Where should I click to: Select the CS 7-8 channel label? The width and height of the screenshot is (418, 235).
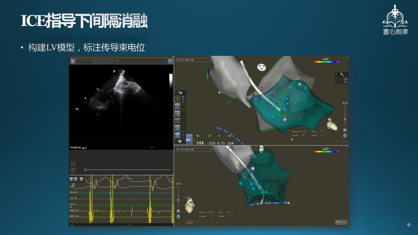[x=73, y=198]
